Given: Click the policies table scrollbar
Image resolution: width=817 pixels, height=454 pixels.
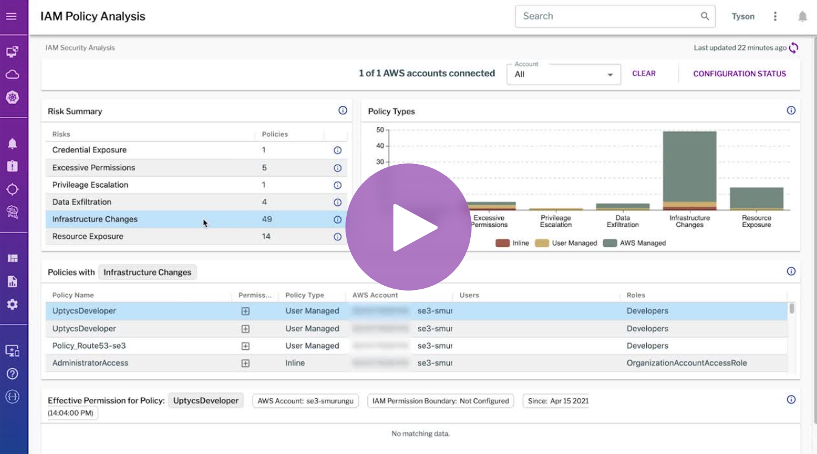Looking at the screenshot, I should point(792,309).
